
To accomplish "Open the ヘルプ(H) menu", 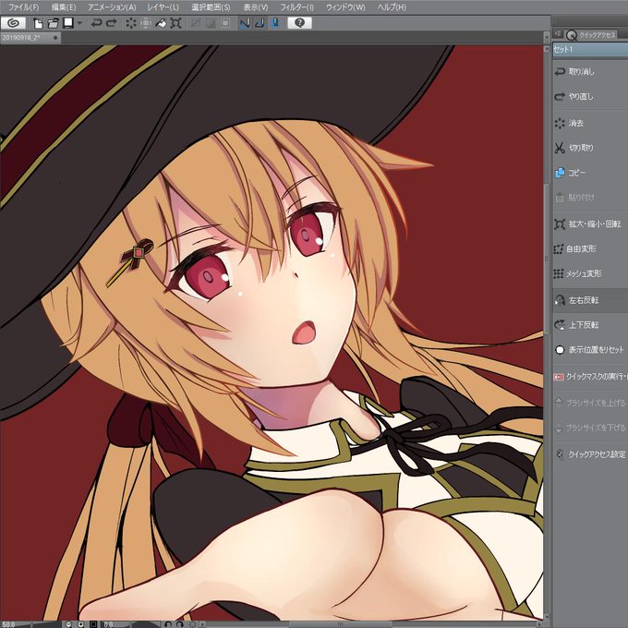I will [x=392, y=7].
